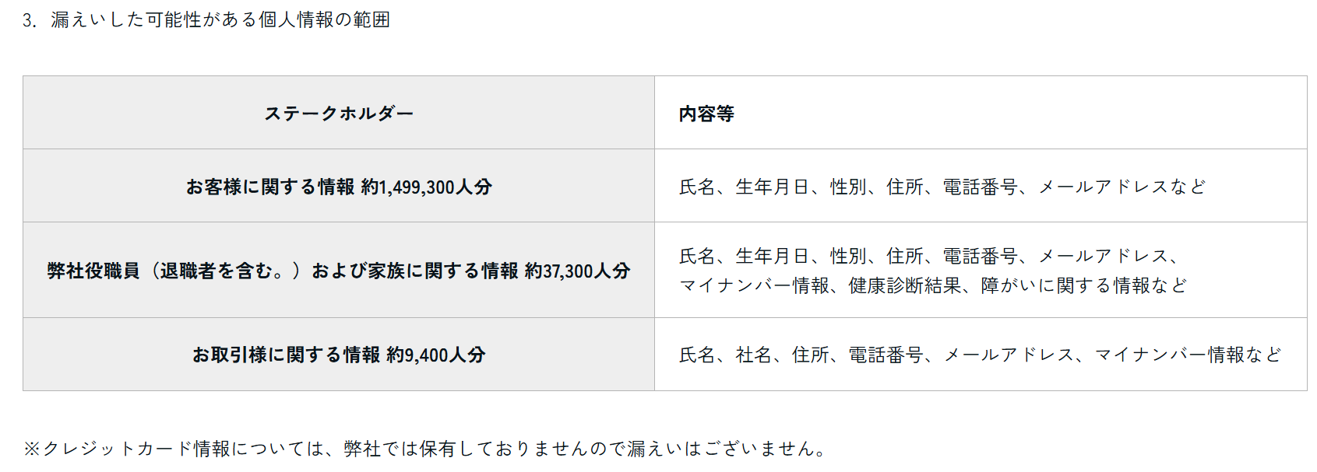Click 障がいに関する情報など text
This screenshot has height=472, width=1317.
click(1083, 285)
